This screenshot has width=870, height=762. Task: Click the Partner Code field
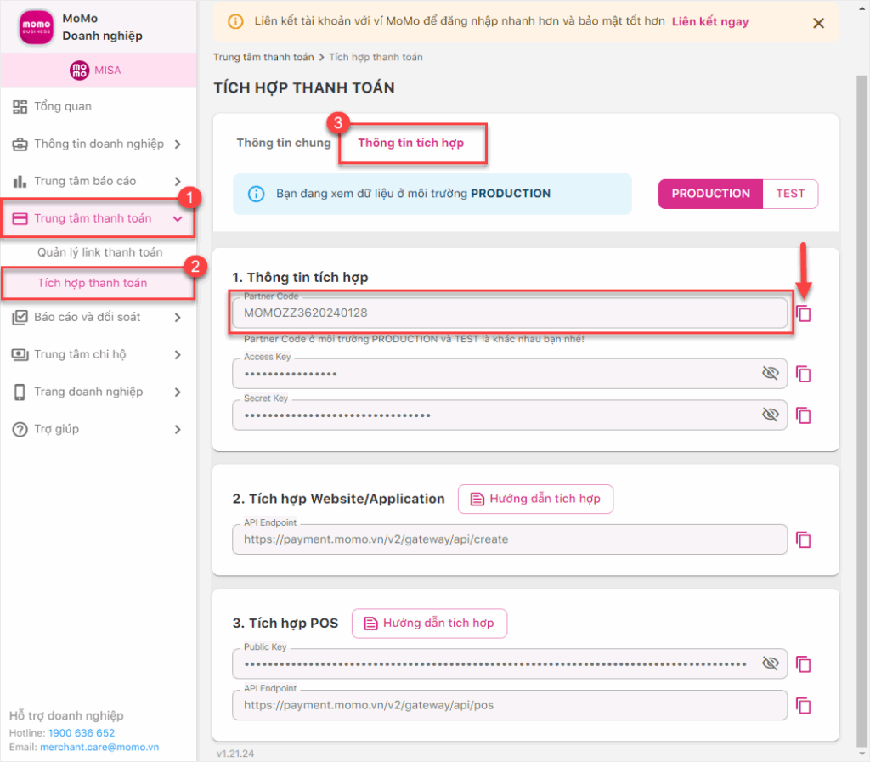[x=510, y=313]
